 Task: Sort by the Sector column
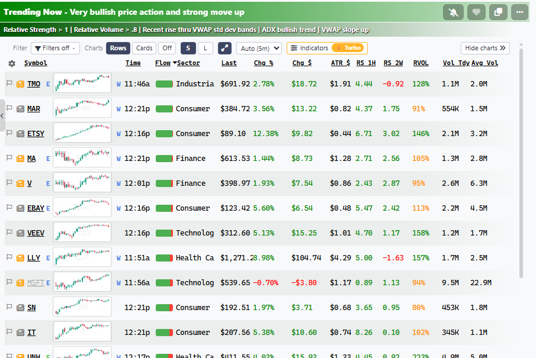(x=188, y=63)
